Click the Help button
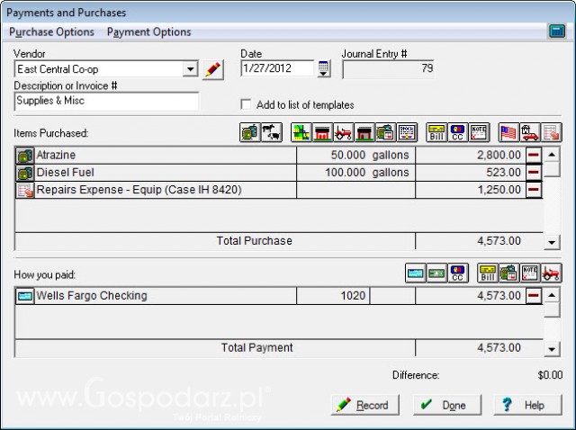Viewport: 576px width, 430px height. 526,405
